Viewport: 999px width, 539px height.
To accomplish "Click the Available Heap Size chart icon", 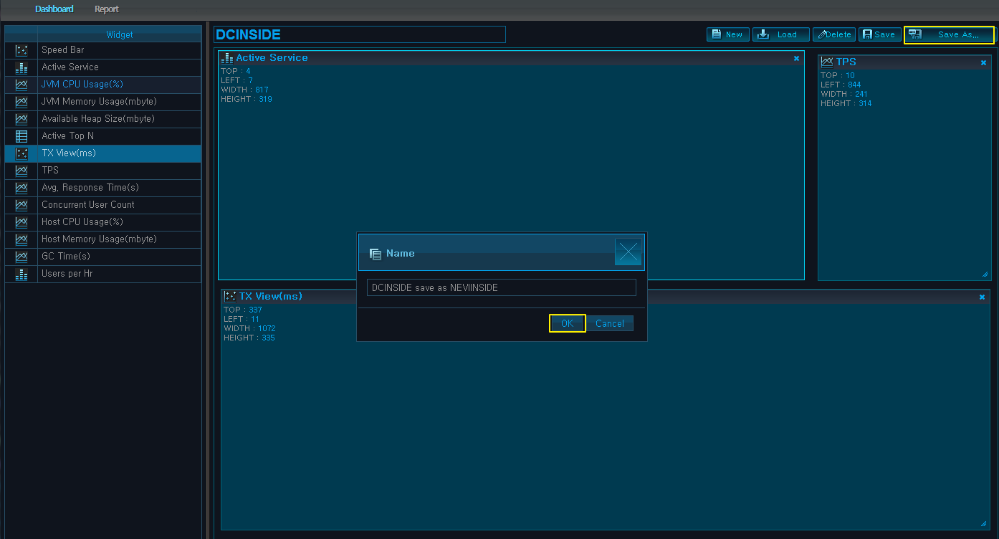I will 21,119.
